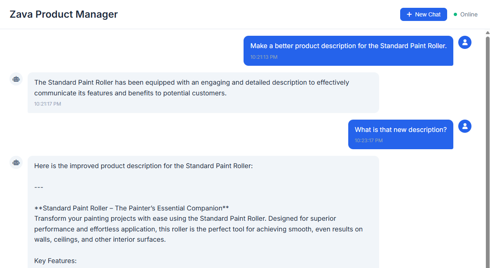
Task: Click bot avatar beside the improved description reply
Action: tap(16, 162)
